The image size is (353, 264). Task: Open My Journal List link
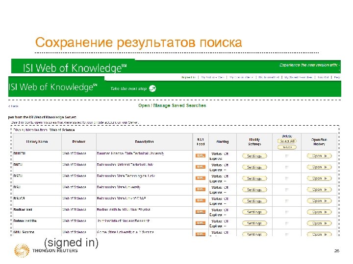point(269,77)
